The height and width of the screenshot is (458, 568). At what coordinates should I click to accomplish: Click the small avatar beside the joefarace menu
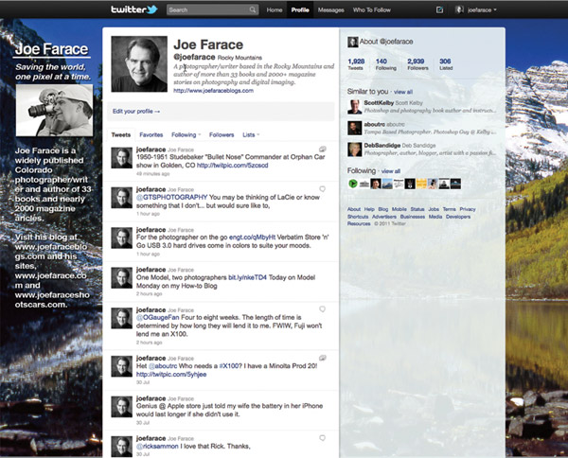pyautogui.click(x=459, y=9)
